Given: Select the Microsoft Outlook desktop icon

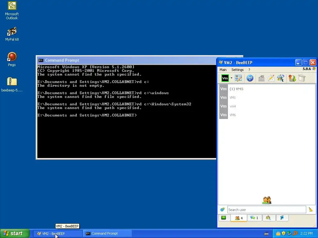Looking at the screenshot, I should (12, 11).
